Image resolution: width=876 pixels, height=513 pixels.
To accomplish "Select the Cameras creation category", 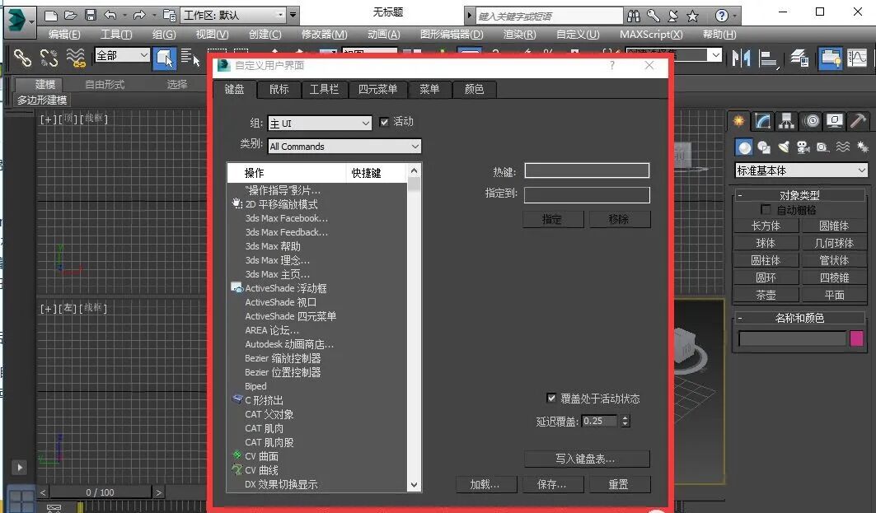I will [x=803, y=147].
